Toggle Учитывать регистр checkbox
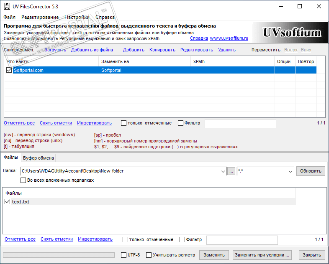The image size is (329, 264). click(149, 255)
